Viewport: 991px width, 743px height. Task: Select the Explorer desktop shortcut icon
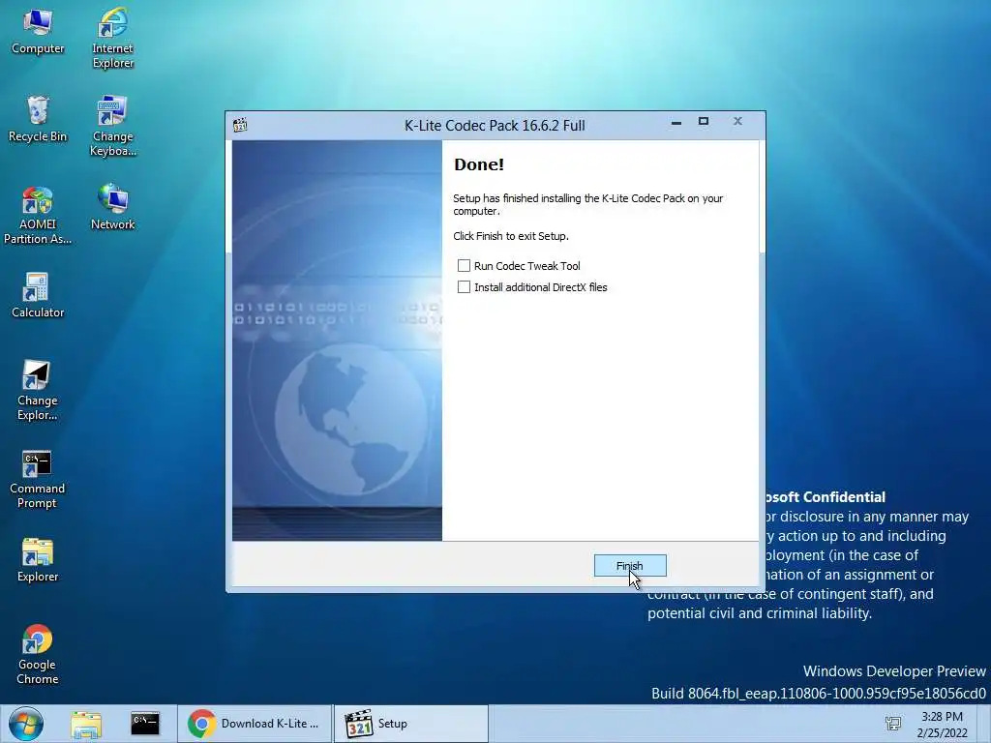click(x=38, y=560)
